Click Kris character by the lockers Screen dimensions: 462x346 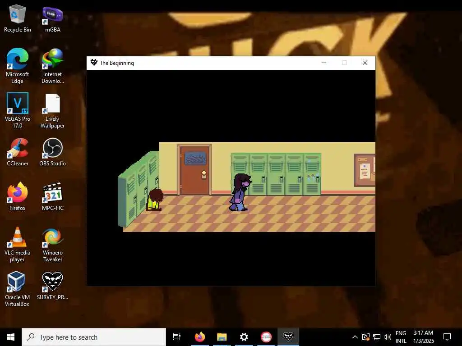pyautogui.click(x=155, y=200)
